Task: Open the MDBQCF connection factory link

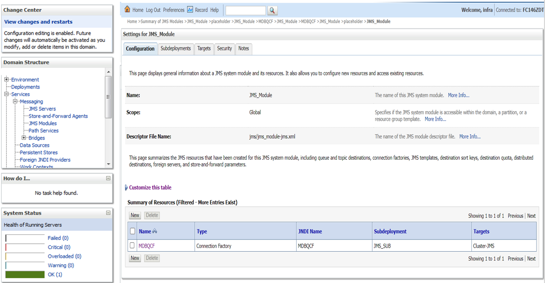Action: pyautogui.click(x=147, y=246)
